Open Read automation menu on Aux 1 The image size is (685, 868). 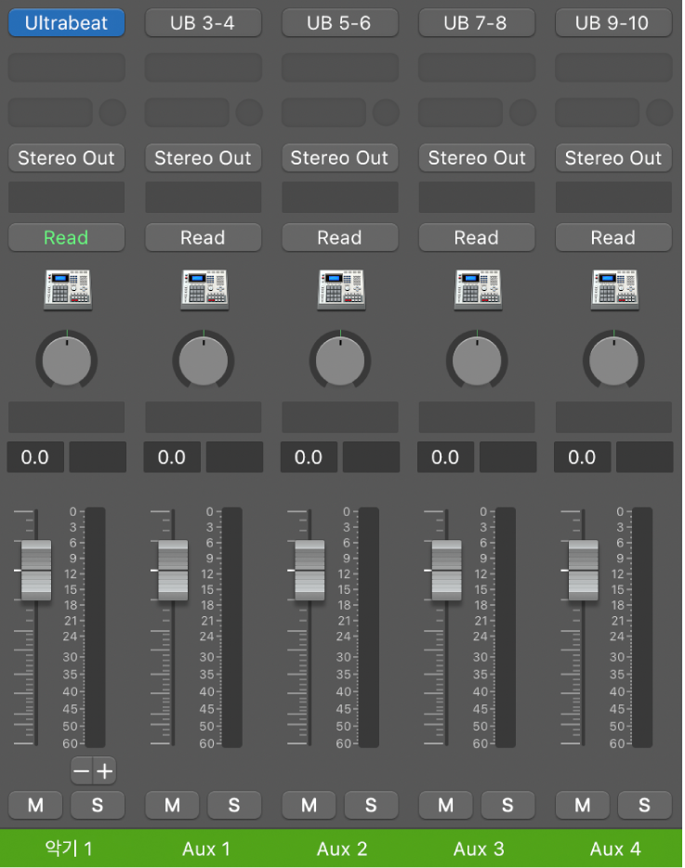204,238
